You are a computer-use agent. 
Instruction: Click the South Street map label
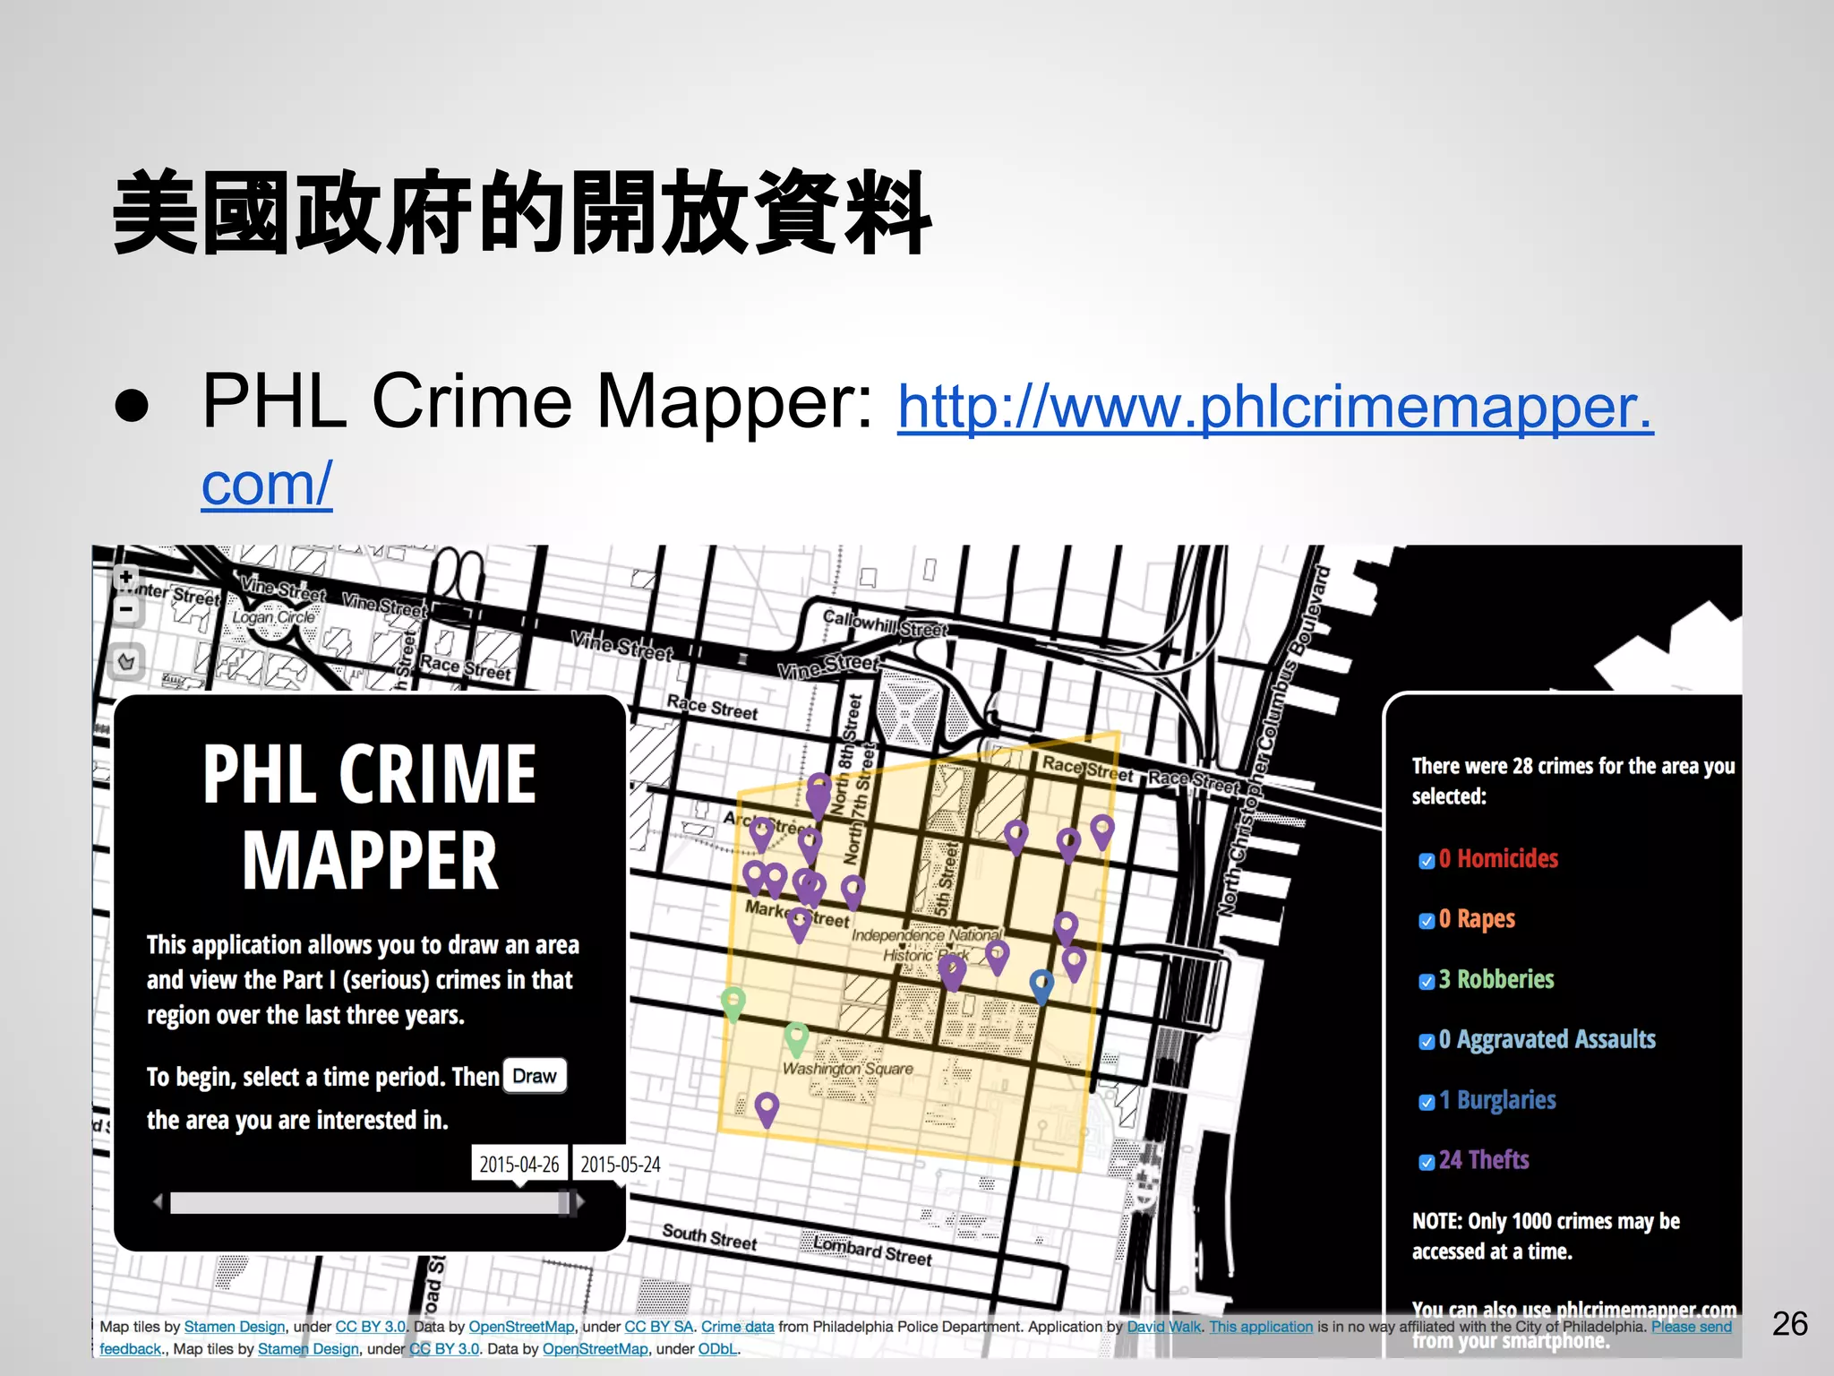point(709,1237)
